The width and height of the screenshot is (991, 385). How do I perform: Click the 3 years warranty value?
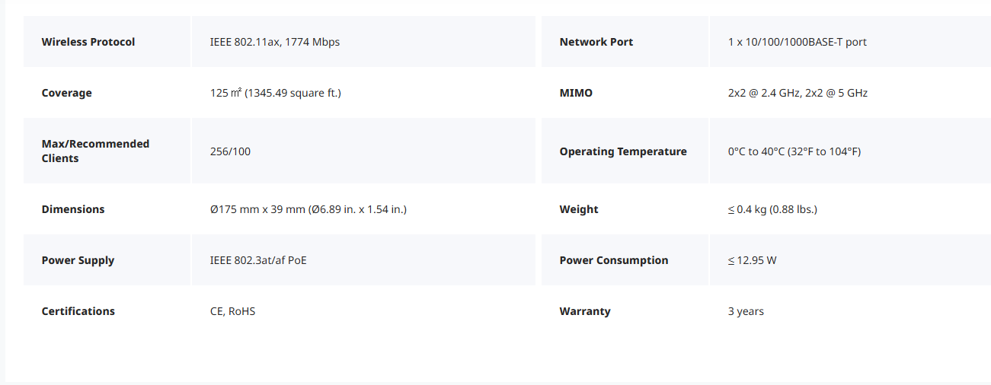pos(746,311)
